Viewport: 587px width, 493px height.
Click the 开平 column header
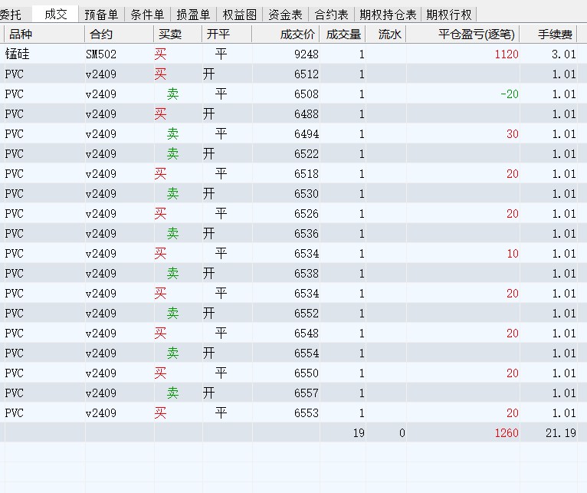point(227,34)
